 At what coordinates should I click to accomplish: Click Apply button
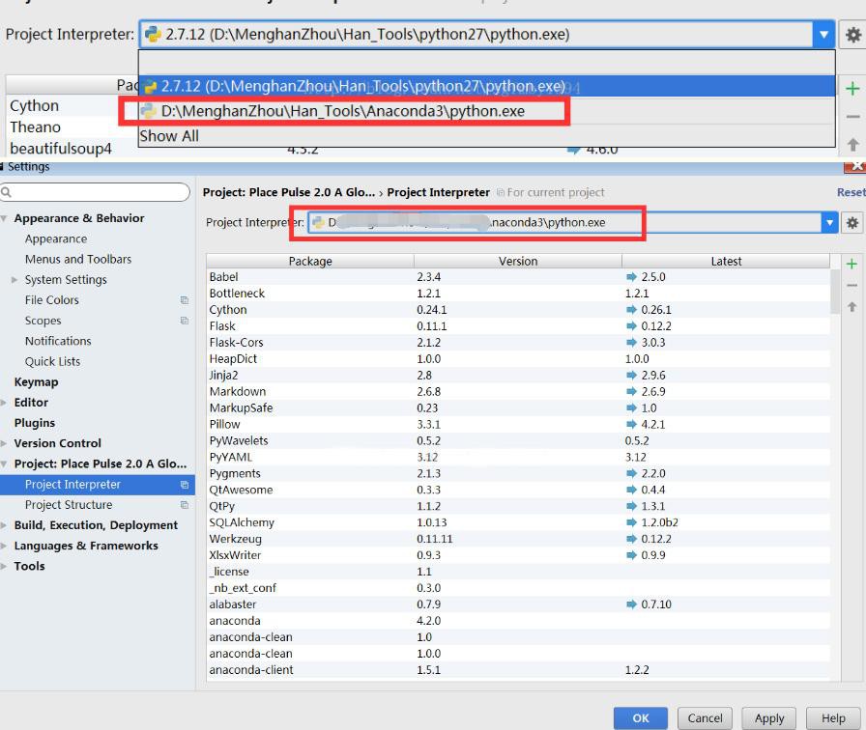[x=768, y=718]
